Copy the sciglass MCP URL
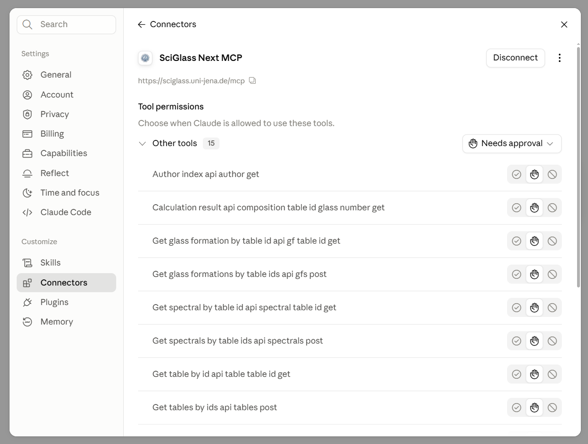This screenshot has width=588, height=444. pos(252,80)
